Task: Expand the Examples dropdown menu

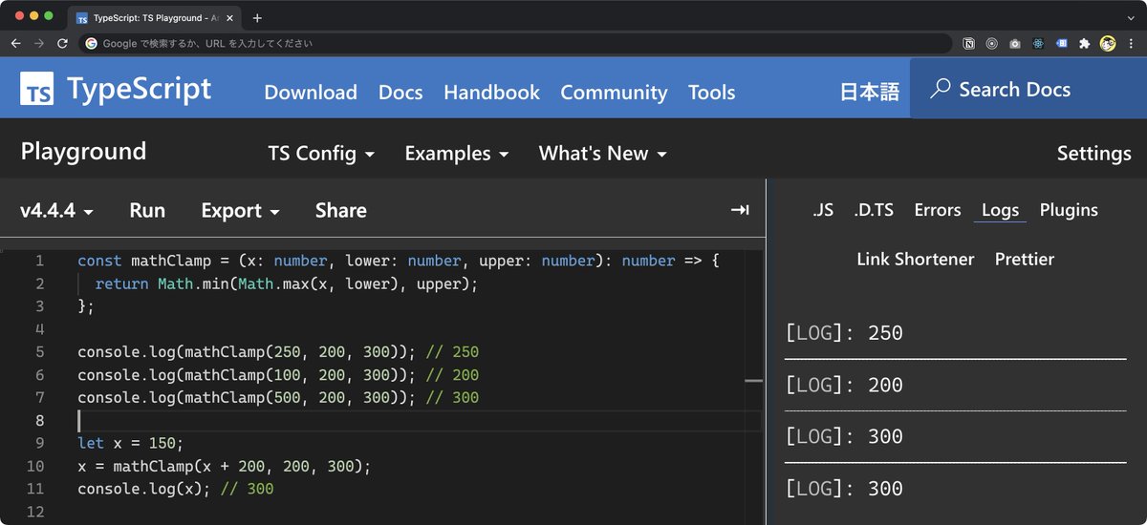Action: click(457, 153)
